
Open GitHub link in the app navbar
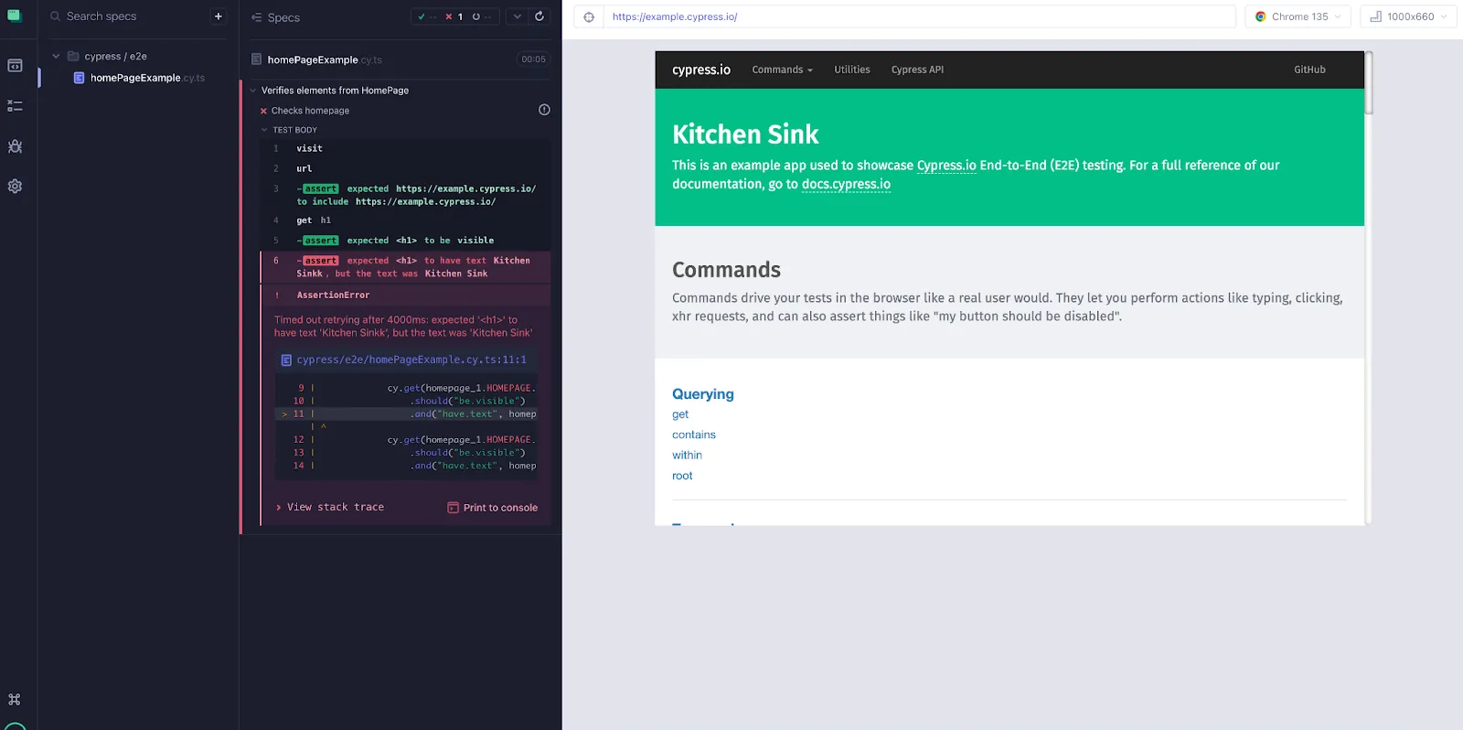click(x=1309, y=70)
